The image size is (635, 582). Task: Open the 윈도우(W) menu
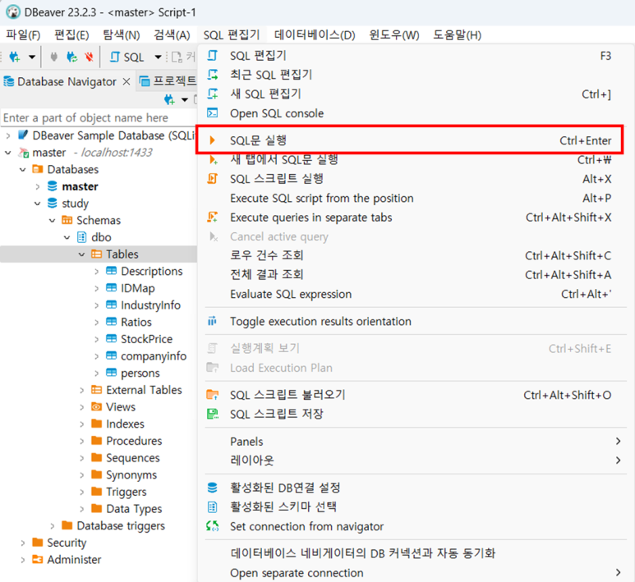394,35
